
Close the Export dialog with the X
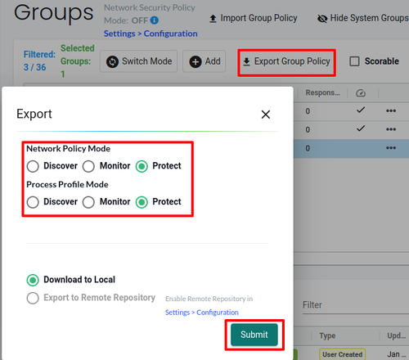tap(266, 115)
